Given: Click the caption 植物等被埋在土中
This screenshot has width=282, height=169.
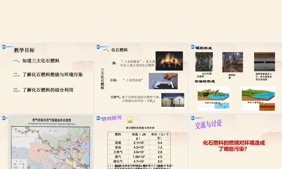Looking at the screenshot, I should (x=263, y=77).
